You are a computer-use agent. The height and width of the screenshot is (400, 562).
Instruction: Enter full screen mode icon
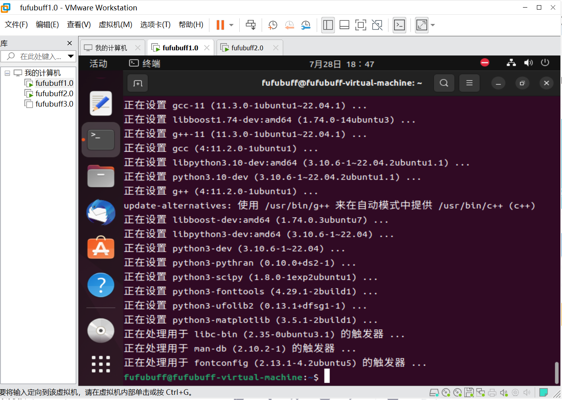(361, 25)
